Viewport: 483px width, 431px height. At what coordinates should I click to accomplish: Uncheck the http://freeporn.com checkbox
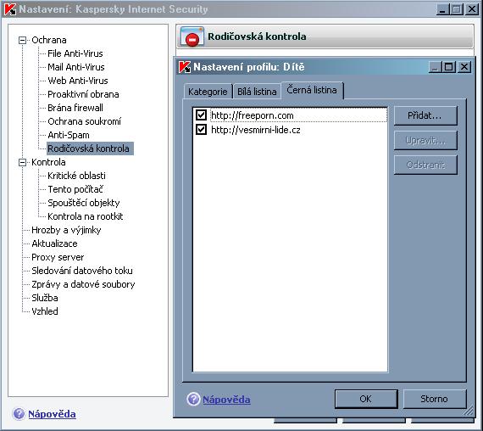(201, 115)
